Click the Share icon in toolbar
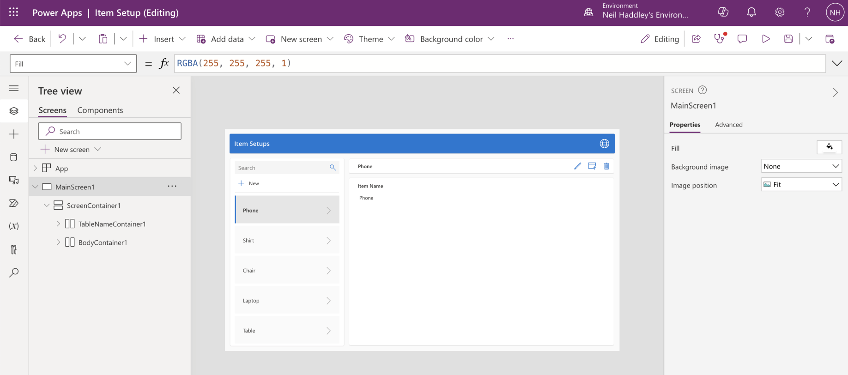 696,39
